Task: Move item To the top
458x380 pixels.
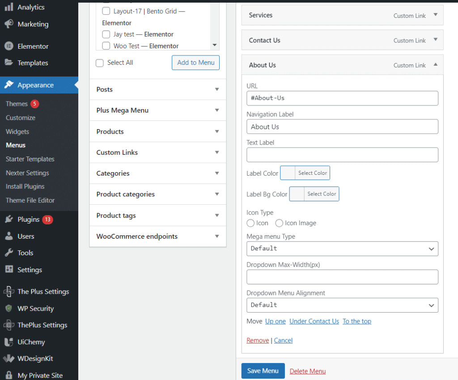Action: 357,321
